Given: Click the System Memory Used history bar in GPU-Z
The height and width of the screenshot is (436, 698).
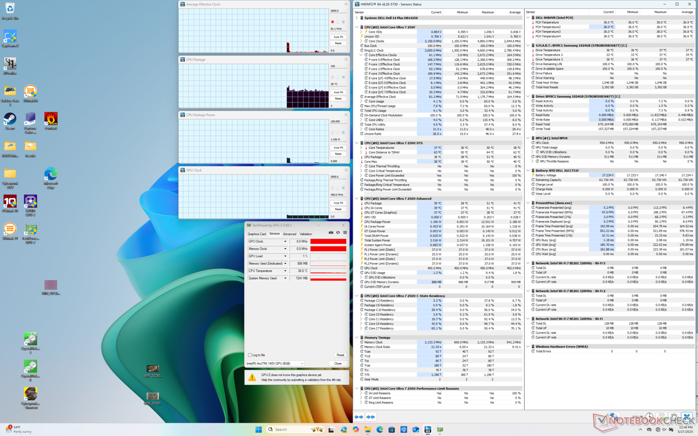Looking at the screenshot, I should pyautogui.click(x=328, y=278).
